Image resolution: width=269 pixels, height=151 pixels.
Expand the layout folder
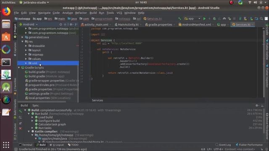(26, 50)
